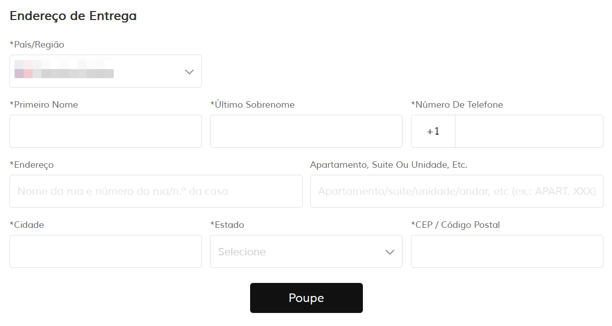Click the '*Primeiro Nome' label text
This screenshot has height=326, width=612.
click(44, 105)
